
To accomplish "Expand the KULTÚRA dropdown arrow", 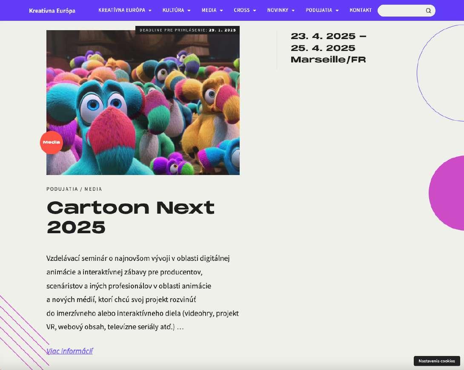I will [189, 11].
